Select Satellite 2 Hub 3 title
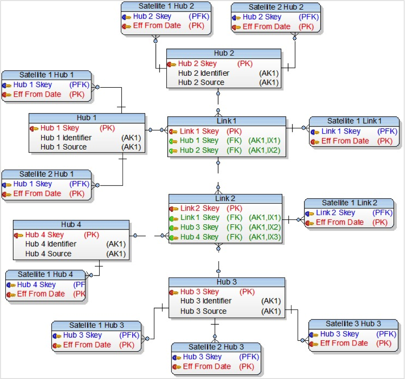This screenshot has height=379, width=405. 216,347
